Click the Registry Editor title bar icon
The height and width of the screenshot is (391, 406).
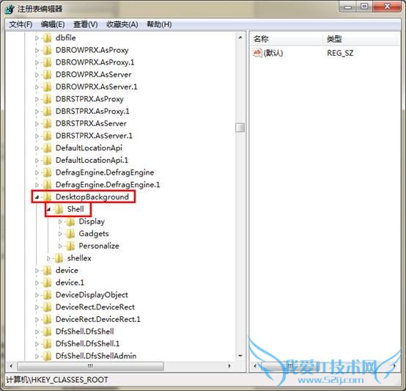[x=10, y=9]
